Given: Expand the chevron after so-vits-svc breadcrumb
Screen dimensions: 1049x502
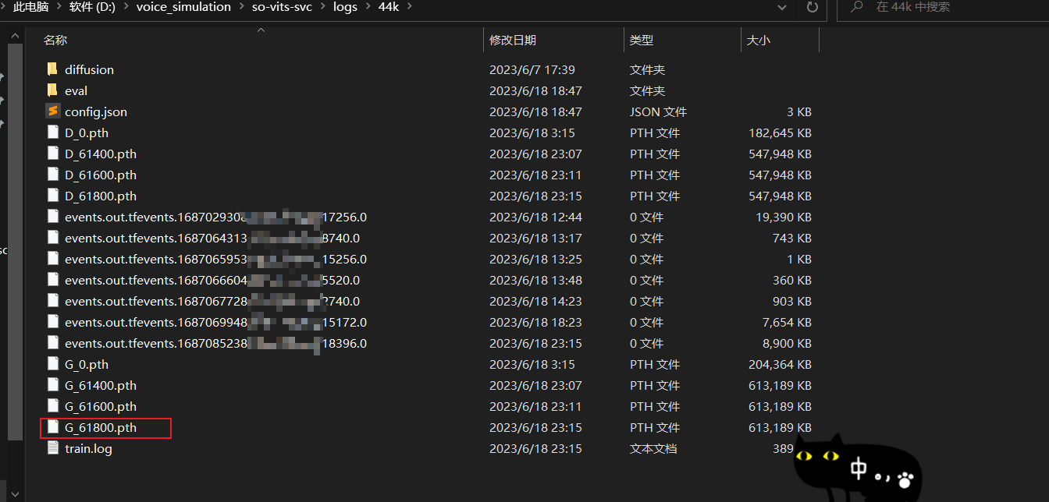Looking at the screenshot, I should click(x=322, y=7).
